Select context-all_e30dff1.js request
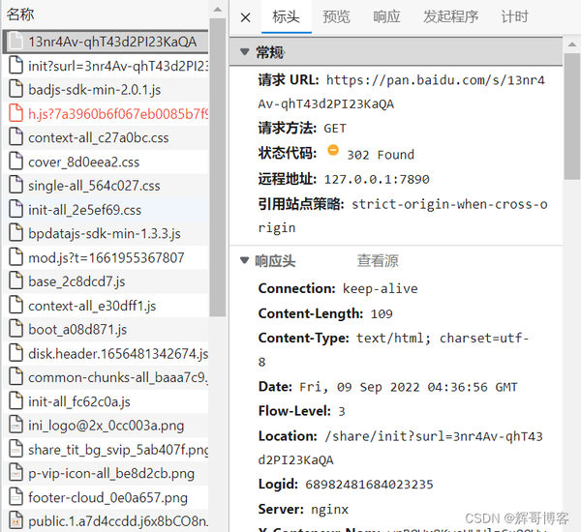 click(x=106, y=306)
